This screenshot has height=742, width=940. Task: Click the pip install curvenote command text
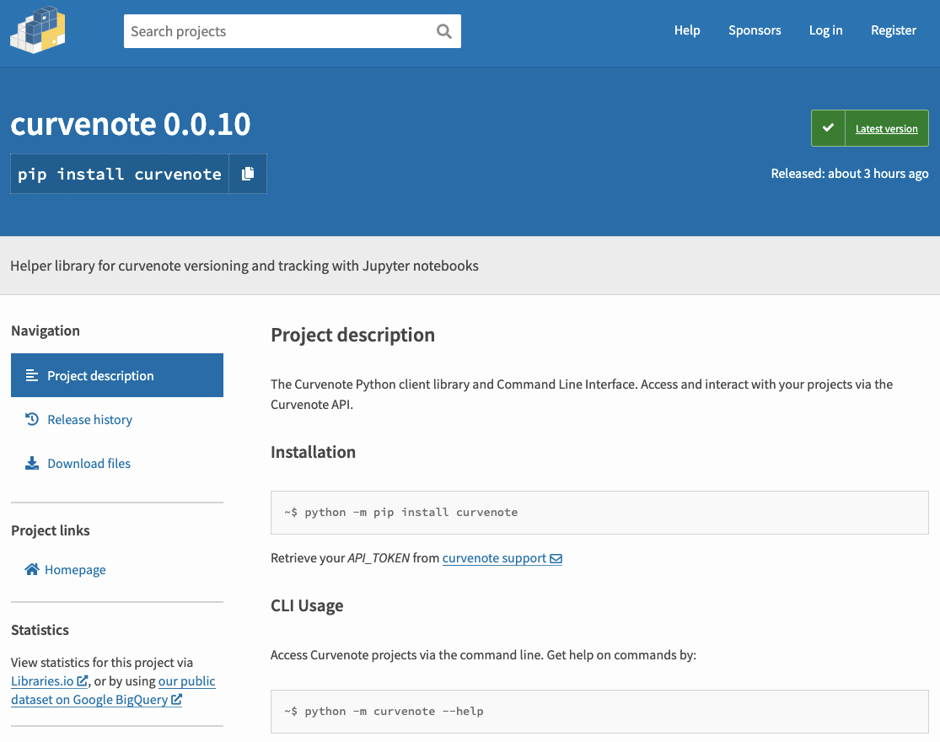click(x=120, y=174)
